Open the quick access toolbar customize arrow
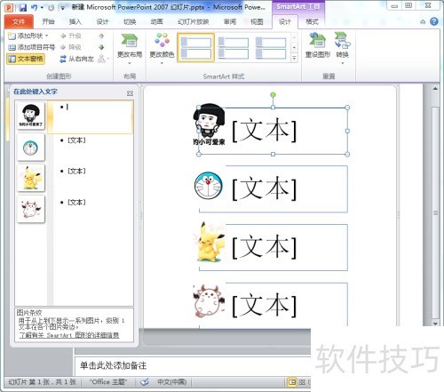Viewport: 444px width, 392px height. pos(62,8)
